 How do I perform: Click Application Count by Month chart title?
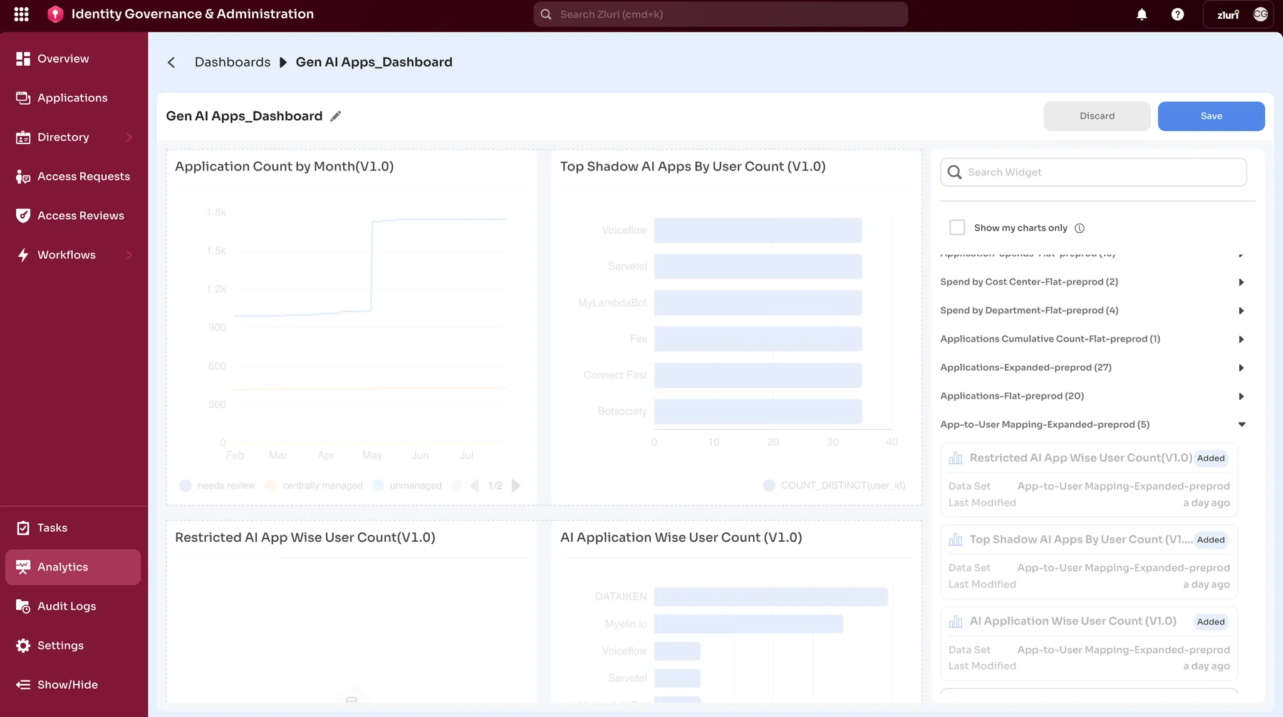pos(284,167)
